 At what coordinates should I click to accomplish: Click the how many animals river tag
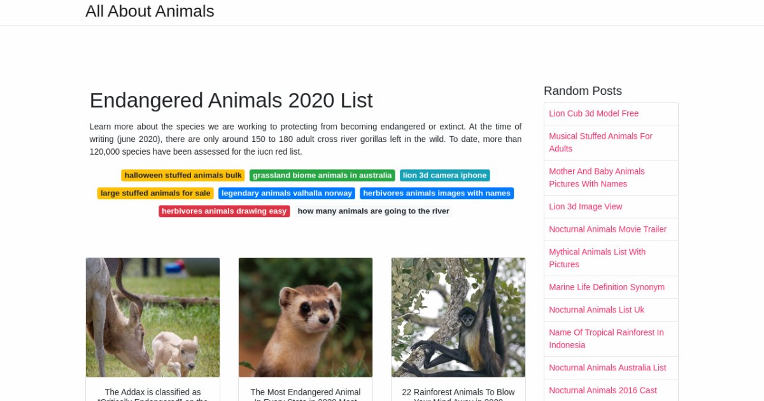click(373, 211)
